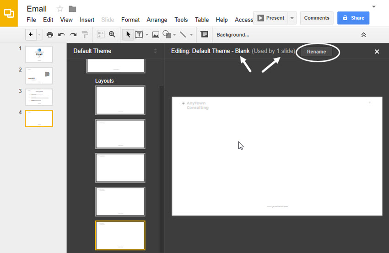Open the text box dropdown arrow
389x253 pixels.
tap(147, 35)
